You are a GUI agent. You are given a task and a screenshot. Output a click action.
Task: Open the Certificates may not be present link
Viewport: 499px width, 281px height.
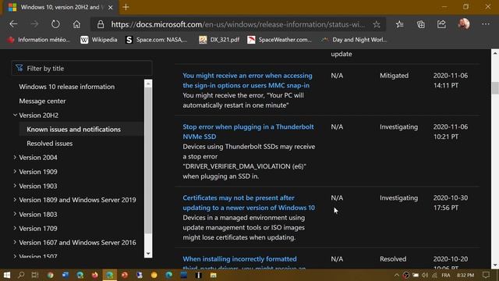click(249, 203)
